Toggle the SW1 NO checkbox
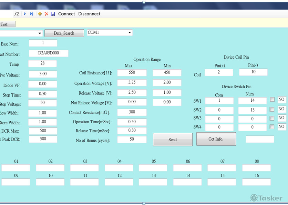 point(272,100)
